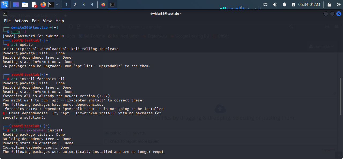Viewport: 343px width, 159px height.
Task: Open the Actions menu
Action: pyautogui.click(x=21, y=21)
